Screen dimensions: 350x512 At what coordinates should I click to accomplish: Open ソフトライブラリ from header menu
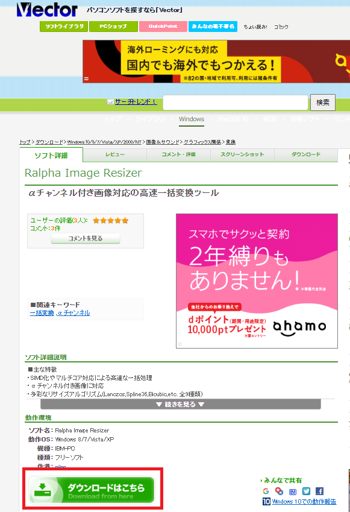click(64, 27)
